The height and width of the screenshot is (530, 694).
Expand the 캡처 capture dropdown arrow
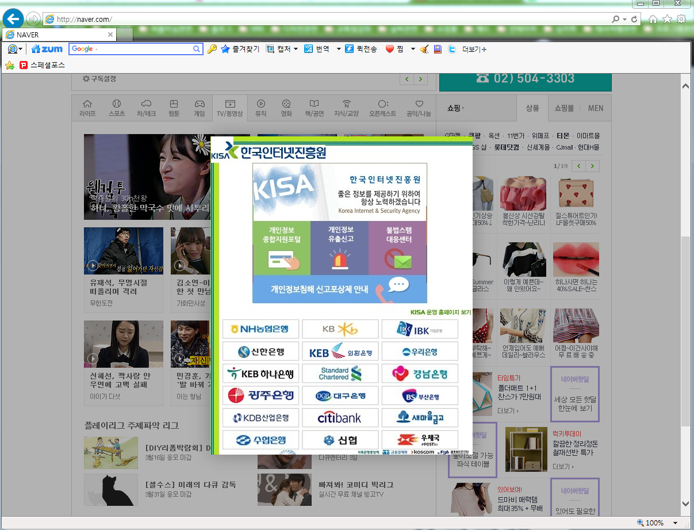[x=296, y=49]
